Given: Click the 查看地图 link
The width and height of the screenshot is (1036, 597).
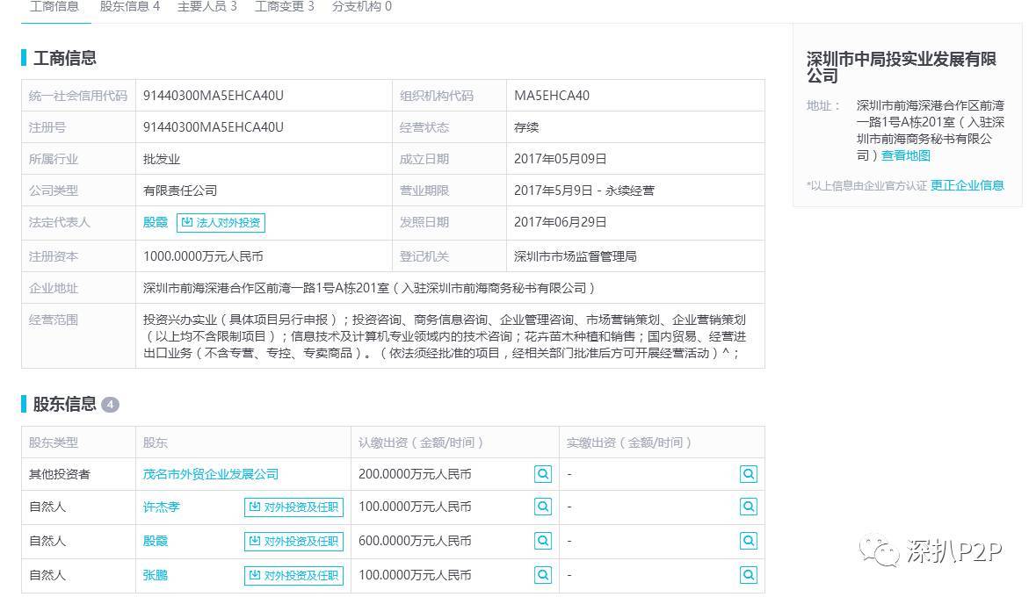Looking at the screenshot, I should coord(905,156).
